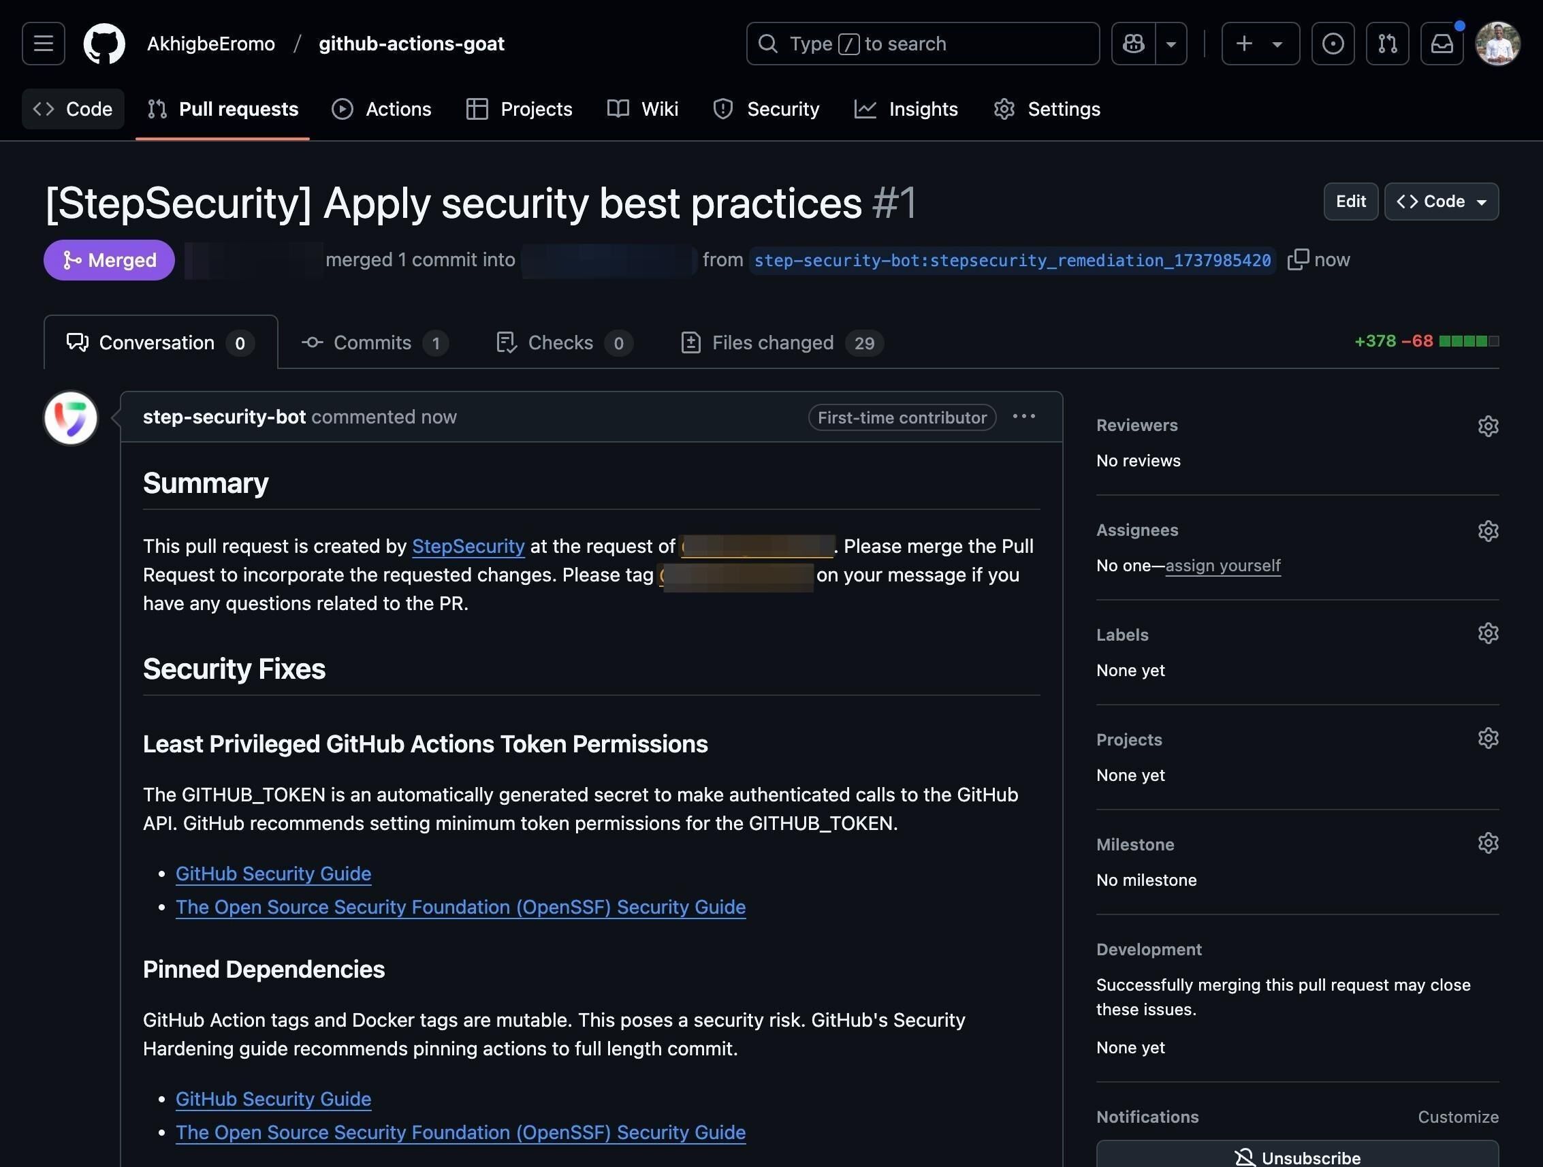Open the Insights tab
This screenshot has width=1543, height=1167.
[907, 109]
